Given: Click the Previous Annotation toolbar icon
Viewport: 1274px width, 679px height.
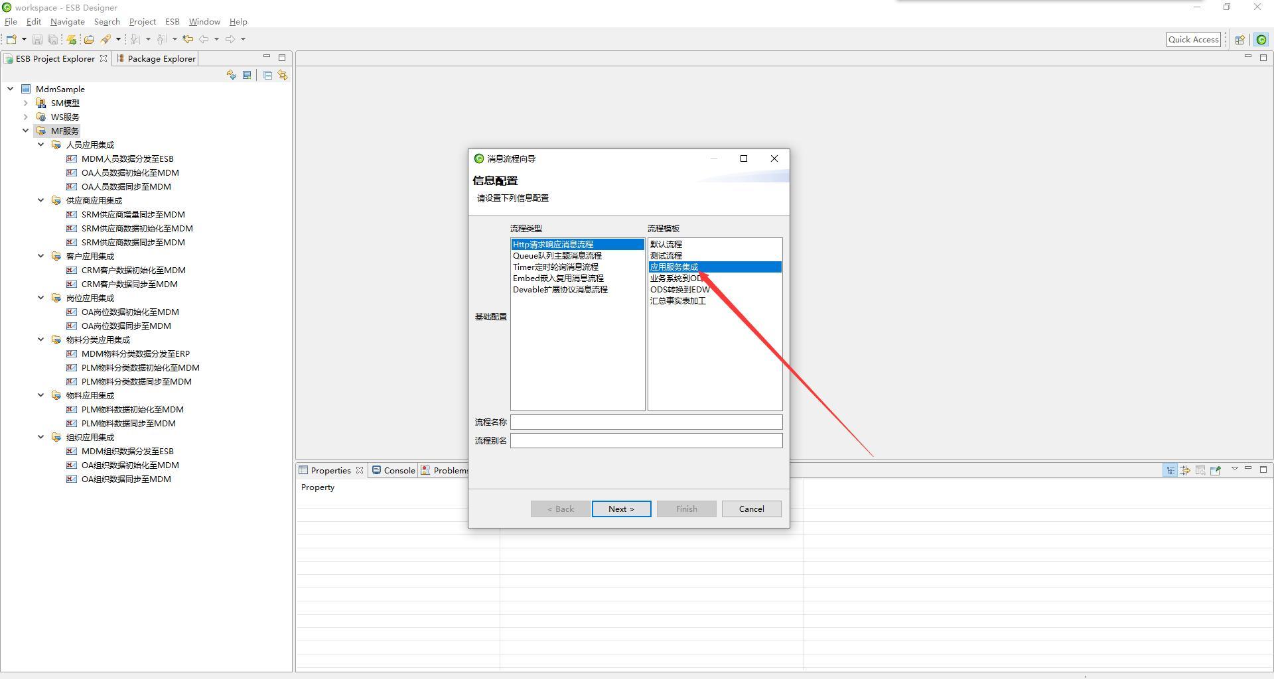Looking at the screenshot, I should pyautogui.click(x=161, y=39).
